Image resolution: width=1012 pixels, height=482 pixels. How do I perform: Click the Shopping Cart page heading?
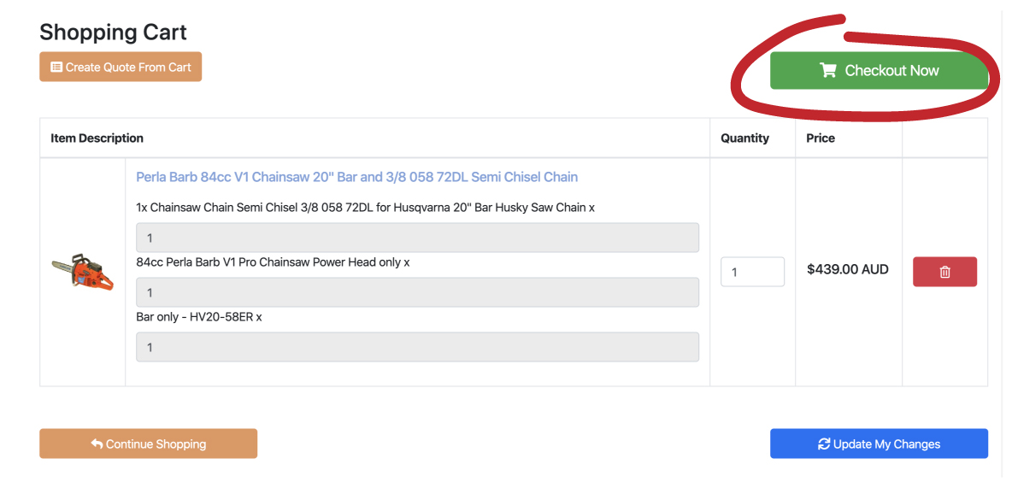[x=113, y=32]
